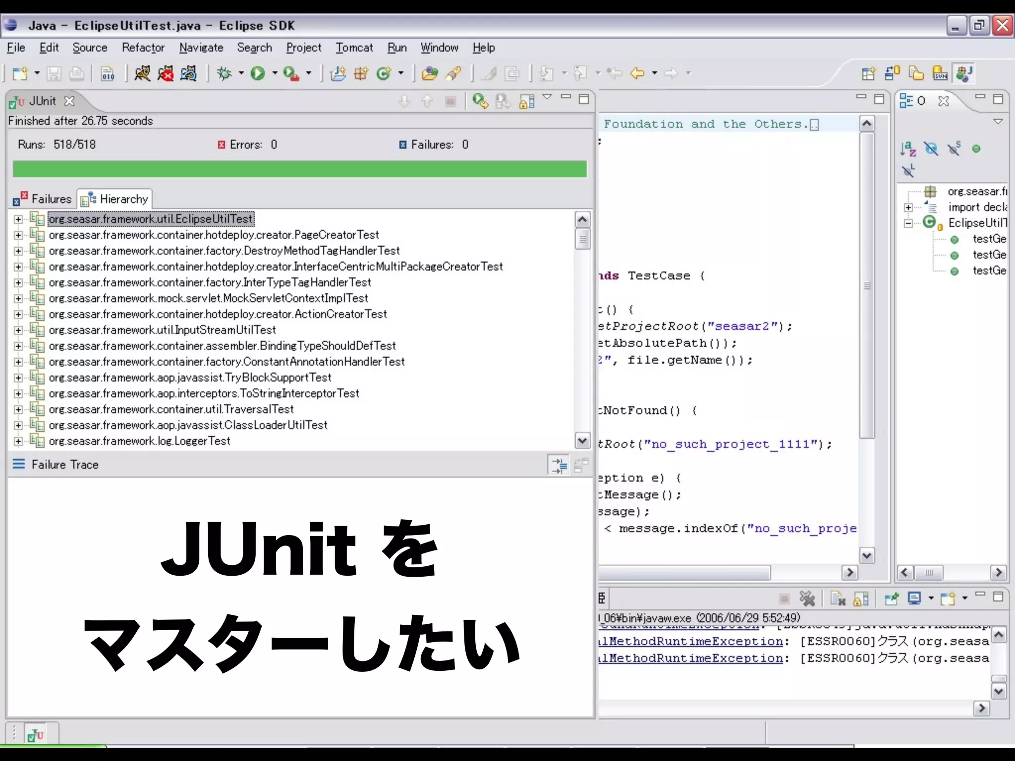1015x761 pixels.
Task: Switch to the Failures tab
Action: (43, 199)
